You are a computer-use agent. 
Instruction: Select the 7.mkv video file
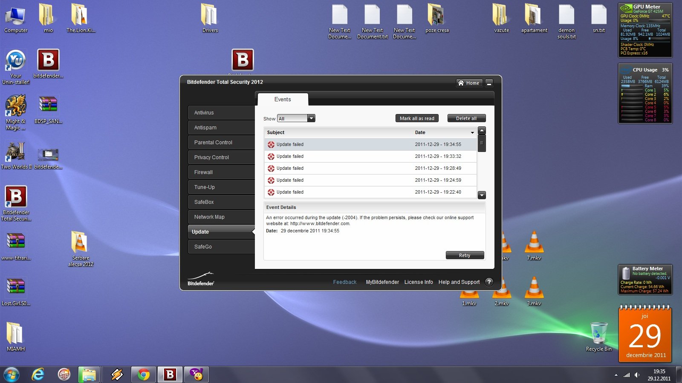[534, 246]
